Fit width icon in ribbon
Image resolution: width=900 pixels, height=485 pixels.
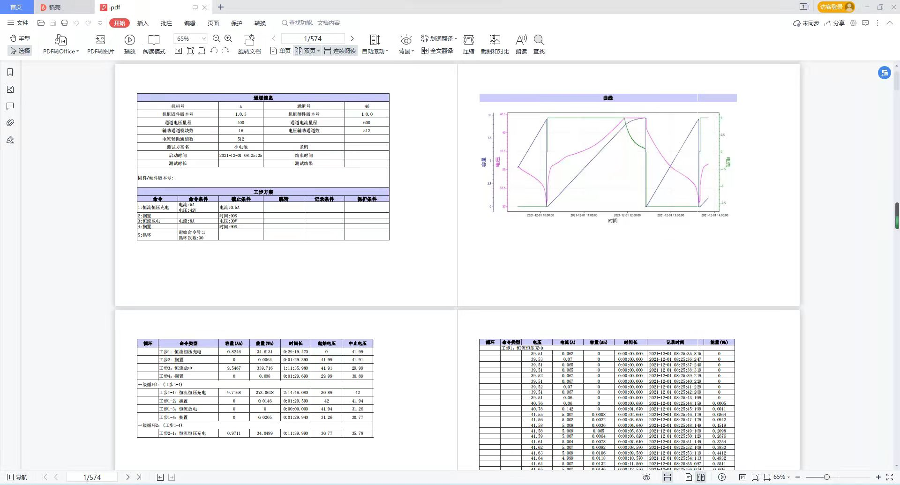(202, 51)
